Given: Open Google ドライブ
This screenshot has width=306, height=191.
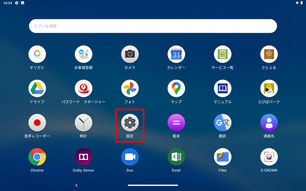Looking at the screenshot, I should [x=37, y=89].
